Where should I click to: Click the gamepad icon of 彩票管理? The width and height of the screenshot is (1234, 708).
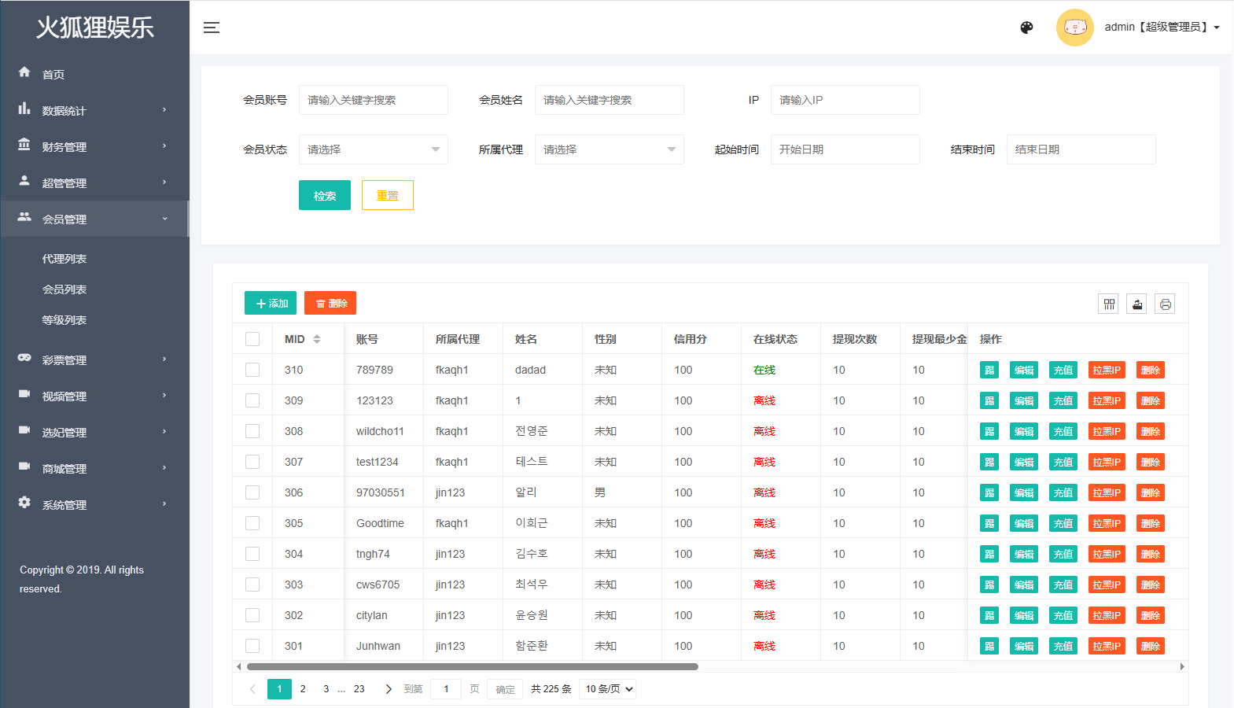24,358
